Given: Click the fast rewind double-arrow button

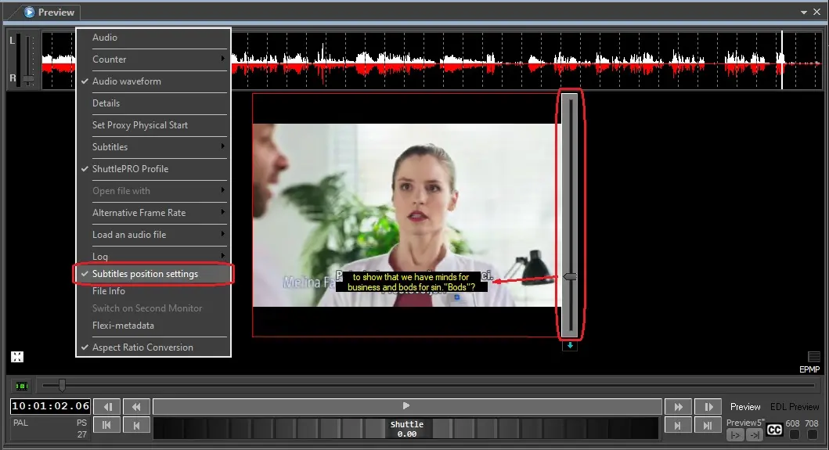Looking at the screenshot, I should pyautogui.click(x=136, y=407).
